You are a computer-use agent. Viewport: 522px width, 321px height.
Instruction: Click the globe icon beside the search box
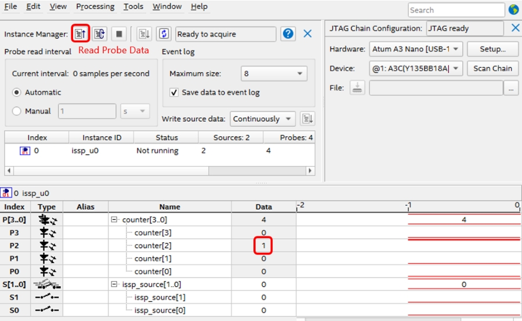tap(513, 10)
